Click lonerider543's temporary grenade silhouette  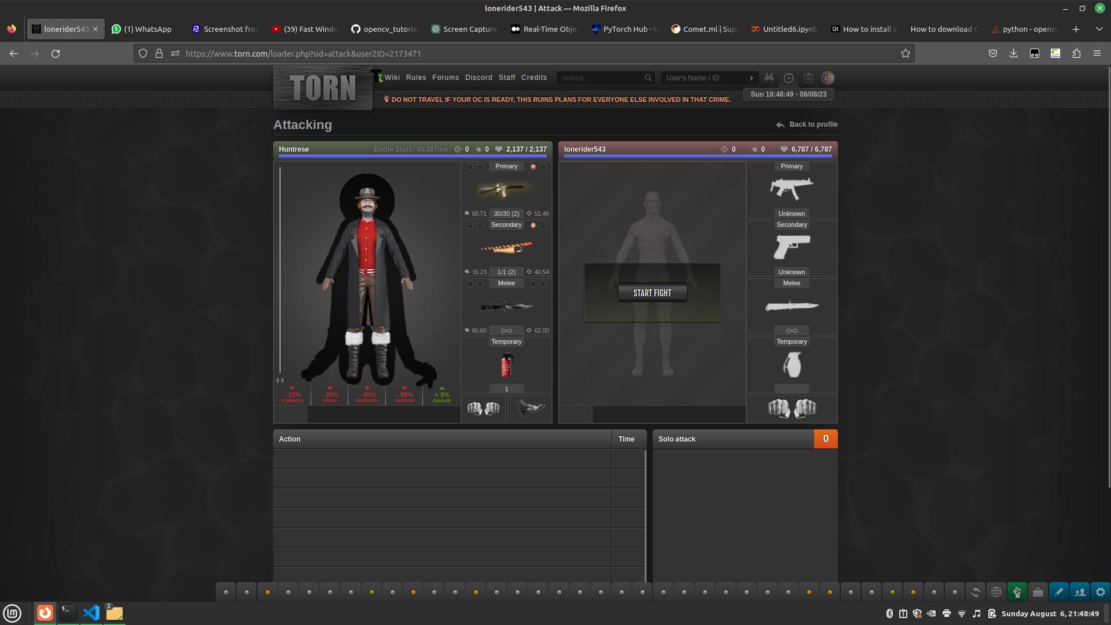792,365
